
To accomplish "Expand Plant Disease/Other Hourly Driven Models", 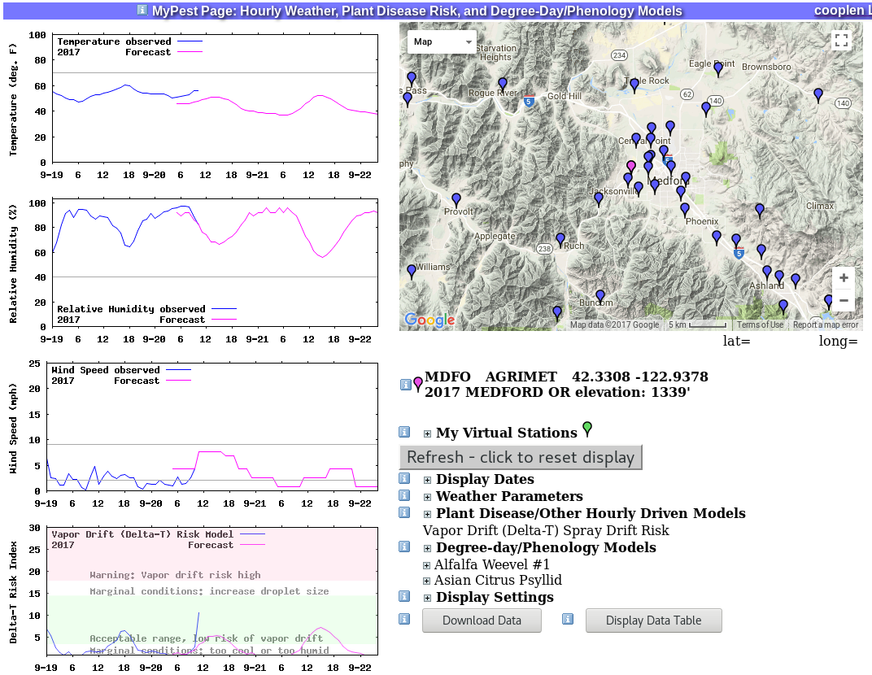I will [427, 514].
